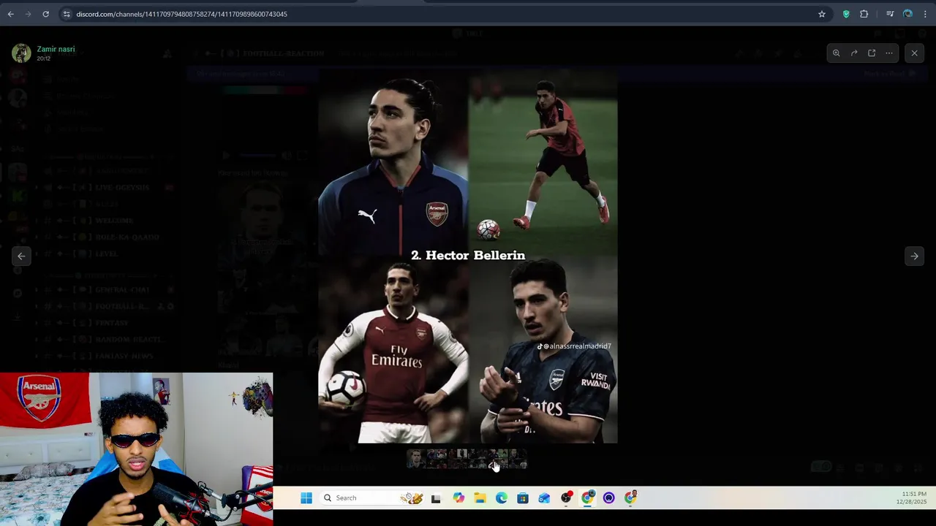
Task: Open the Chrome three-dot menu
Action: (x=925, y=14)
